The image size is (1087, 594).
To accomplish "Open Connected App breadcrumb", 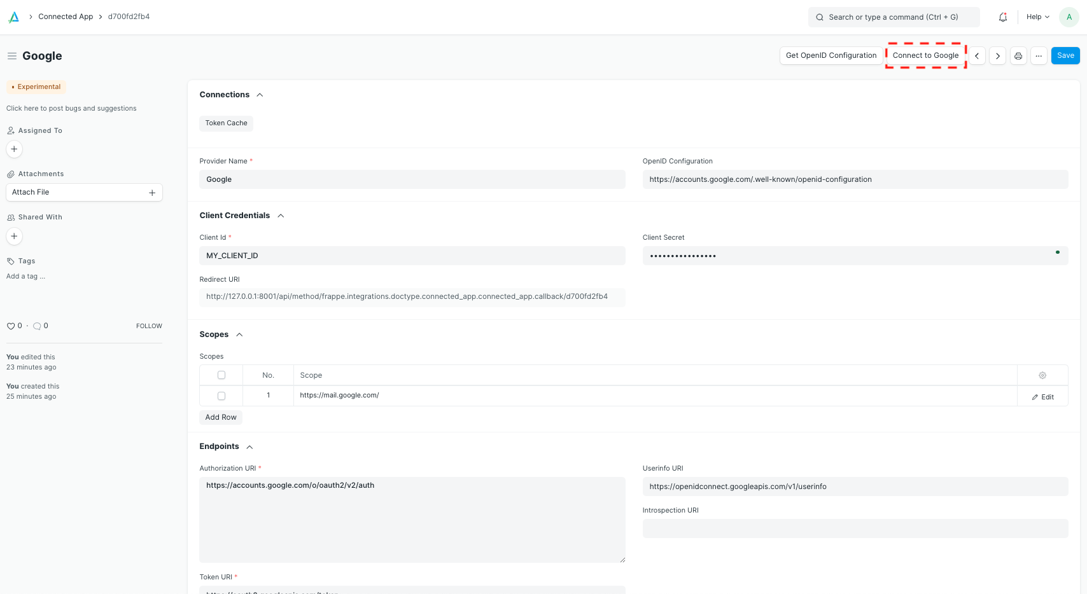I will [66, 17].
